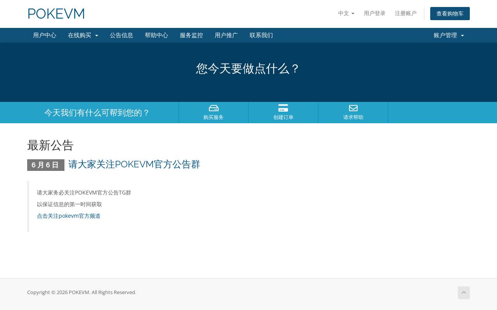Open announcement 请大家关注POKEVM官方公告群
Image resolution: width=497 pixels, height=310 pixels.
134,164
